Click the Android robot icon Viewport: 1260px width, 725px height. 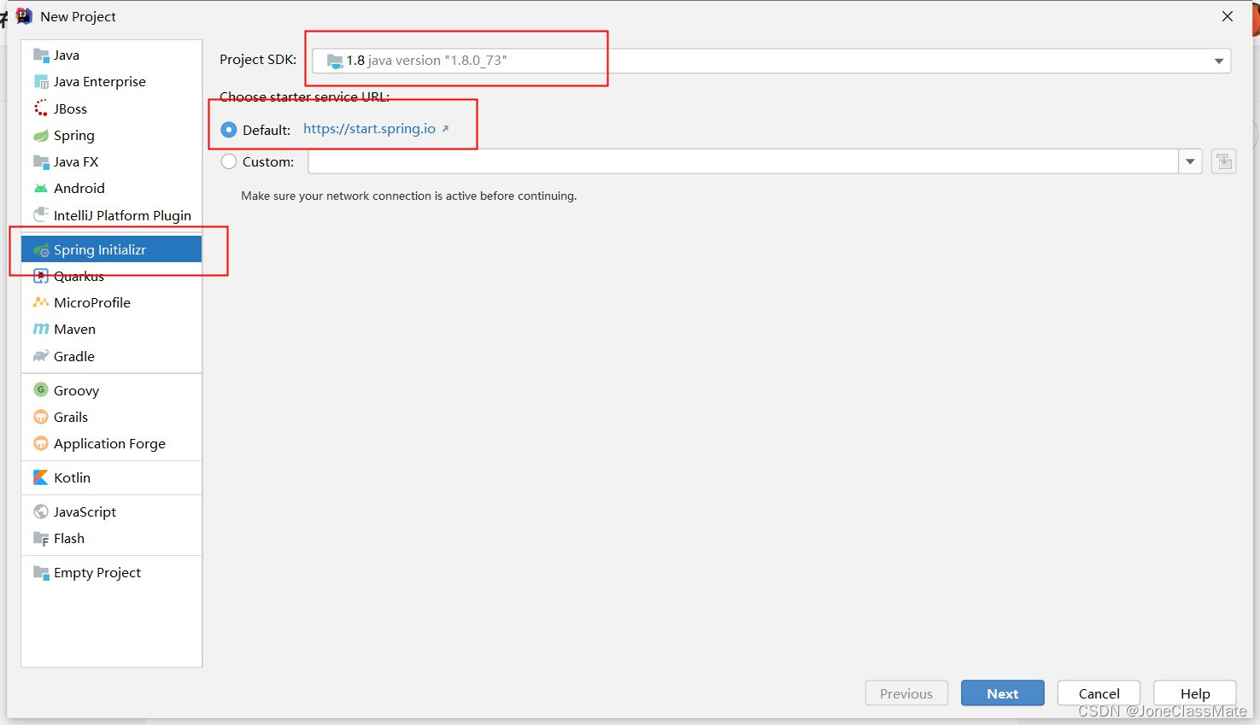coord(41,188)
